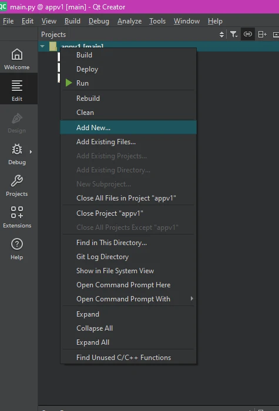Click the split view icon in Projects toolbar
279x411 pixels.
[x=262, y=35]
